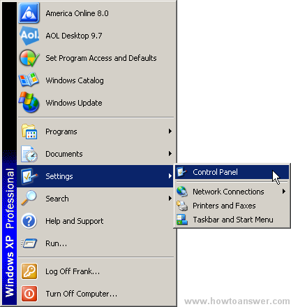
Task: Launch America Online 8.0
Action: (x=96, y=13)
